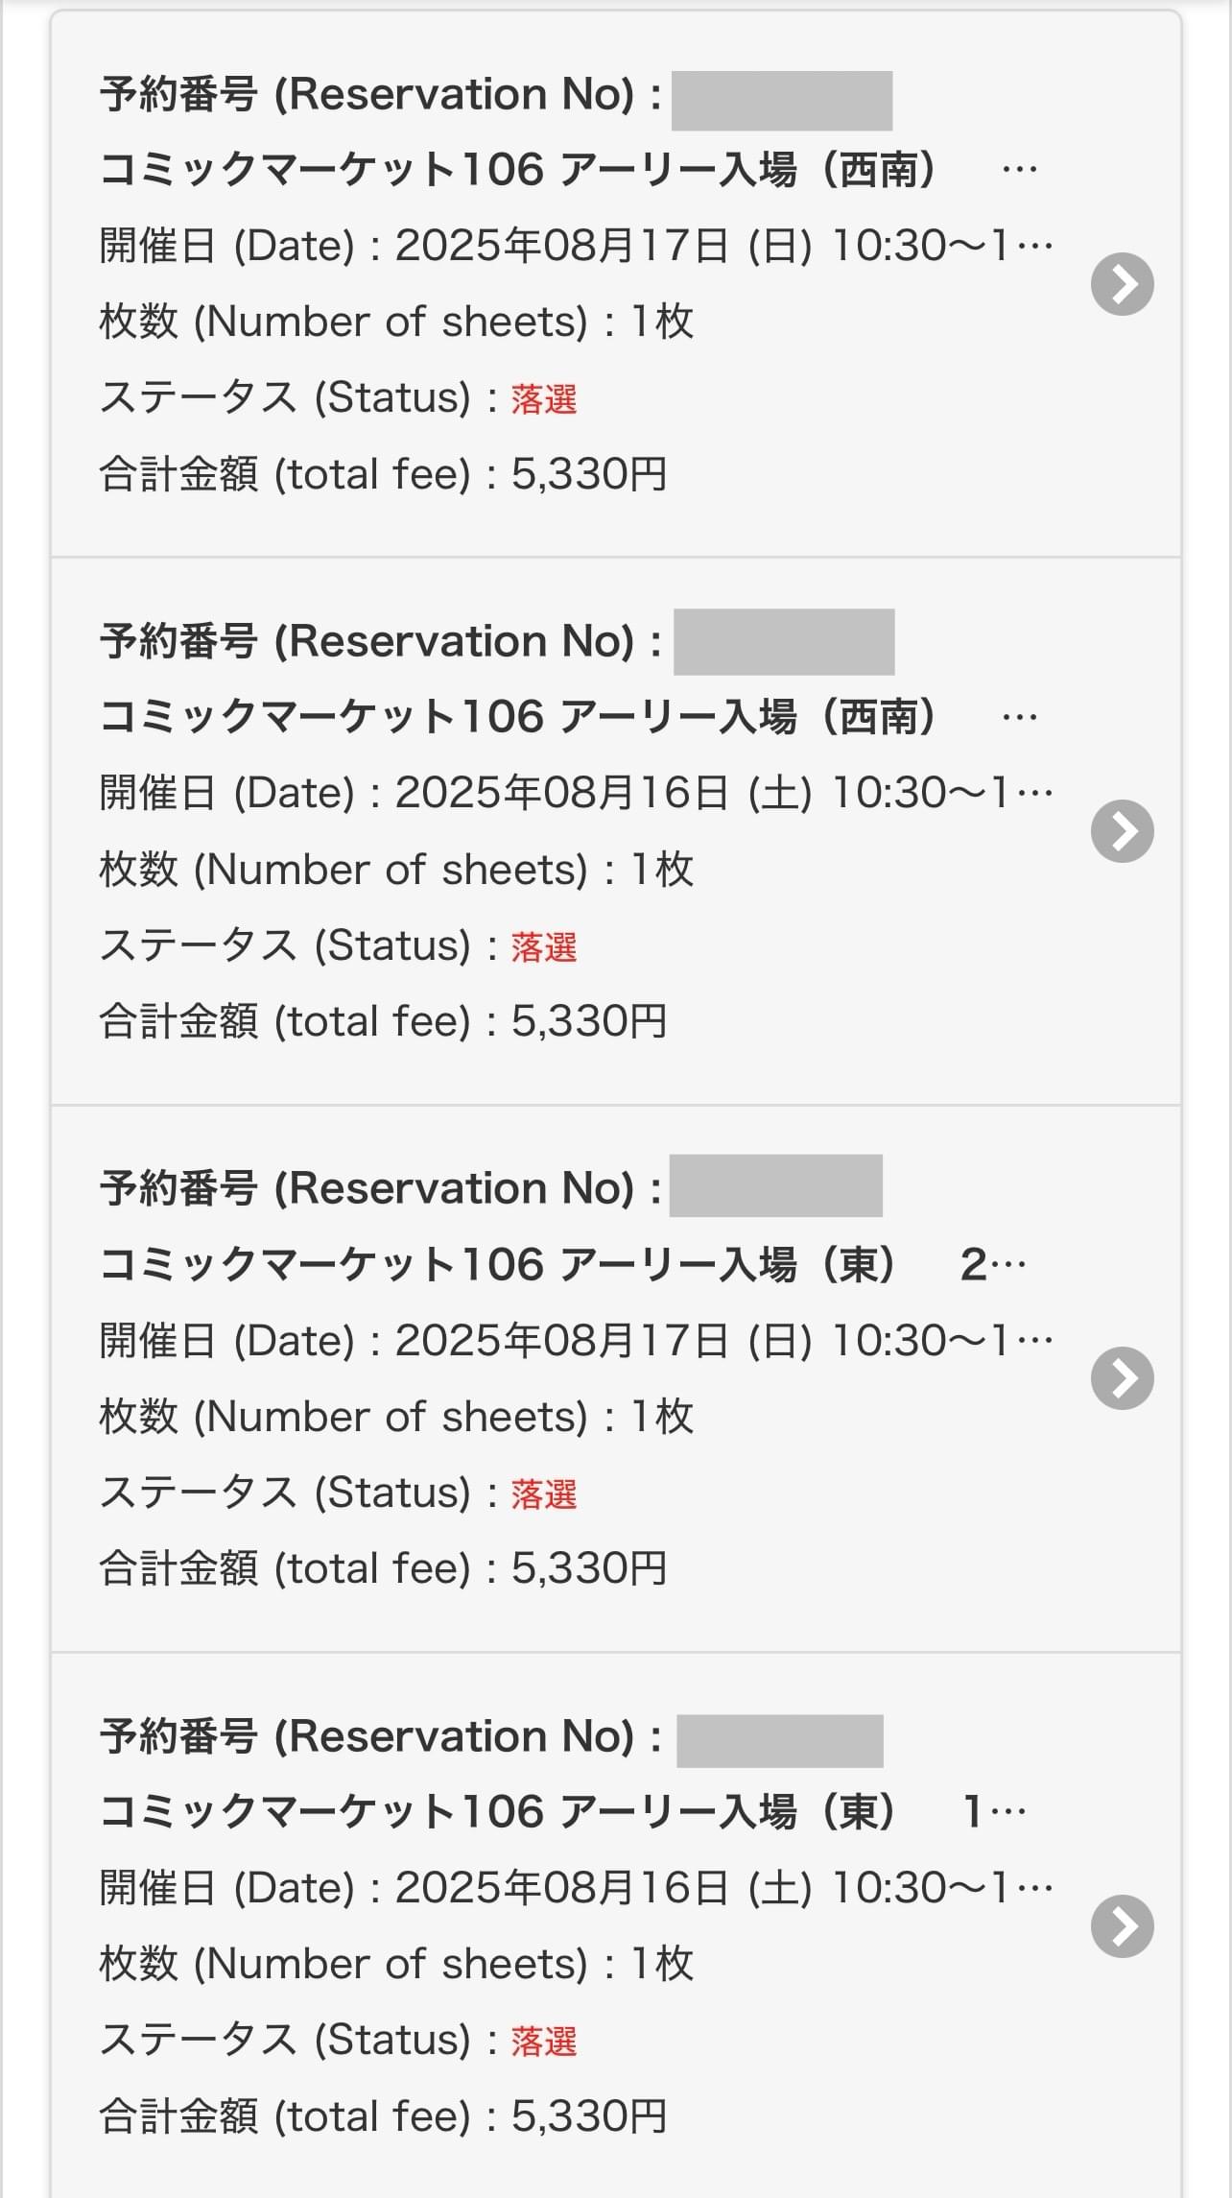
Task: Tap 落選 status in first reservation card
Action: [x=544, y=398]
